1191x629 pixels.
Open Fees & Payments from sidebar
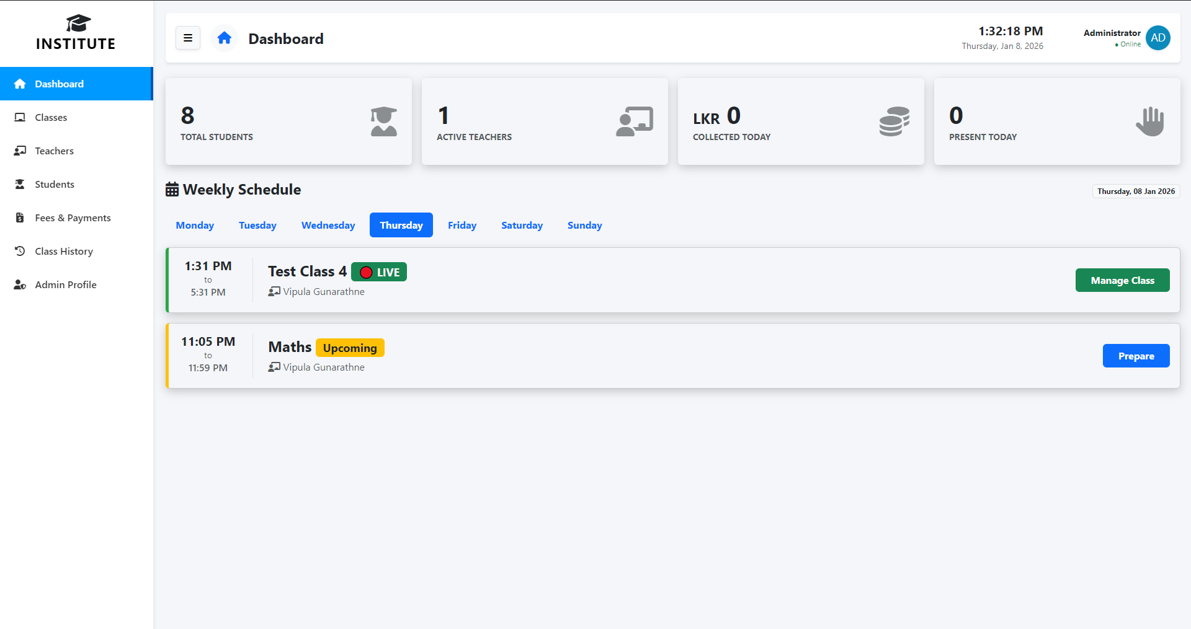click(73, 218)
